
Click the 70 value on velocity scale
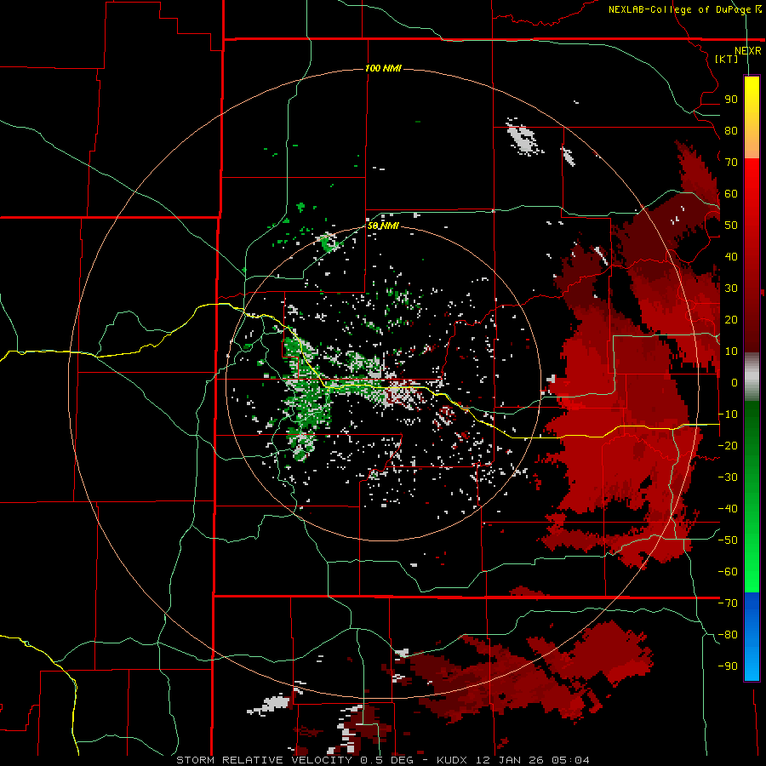pyautogui.click(x=731, y=163)
